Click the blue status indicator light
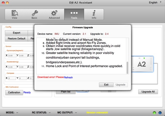This screenshot has width=165, height=116. pyautogui.click(x=160, y=113)
